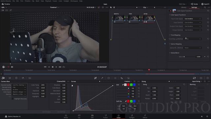
Task: Toggle the Soft Clip blue channel
Action: click(x=134, y=101)
